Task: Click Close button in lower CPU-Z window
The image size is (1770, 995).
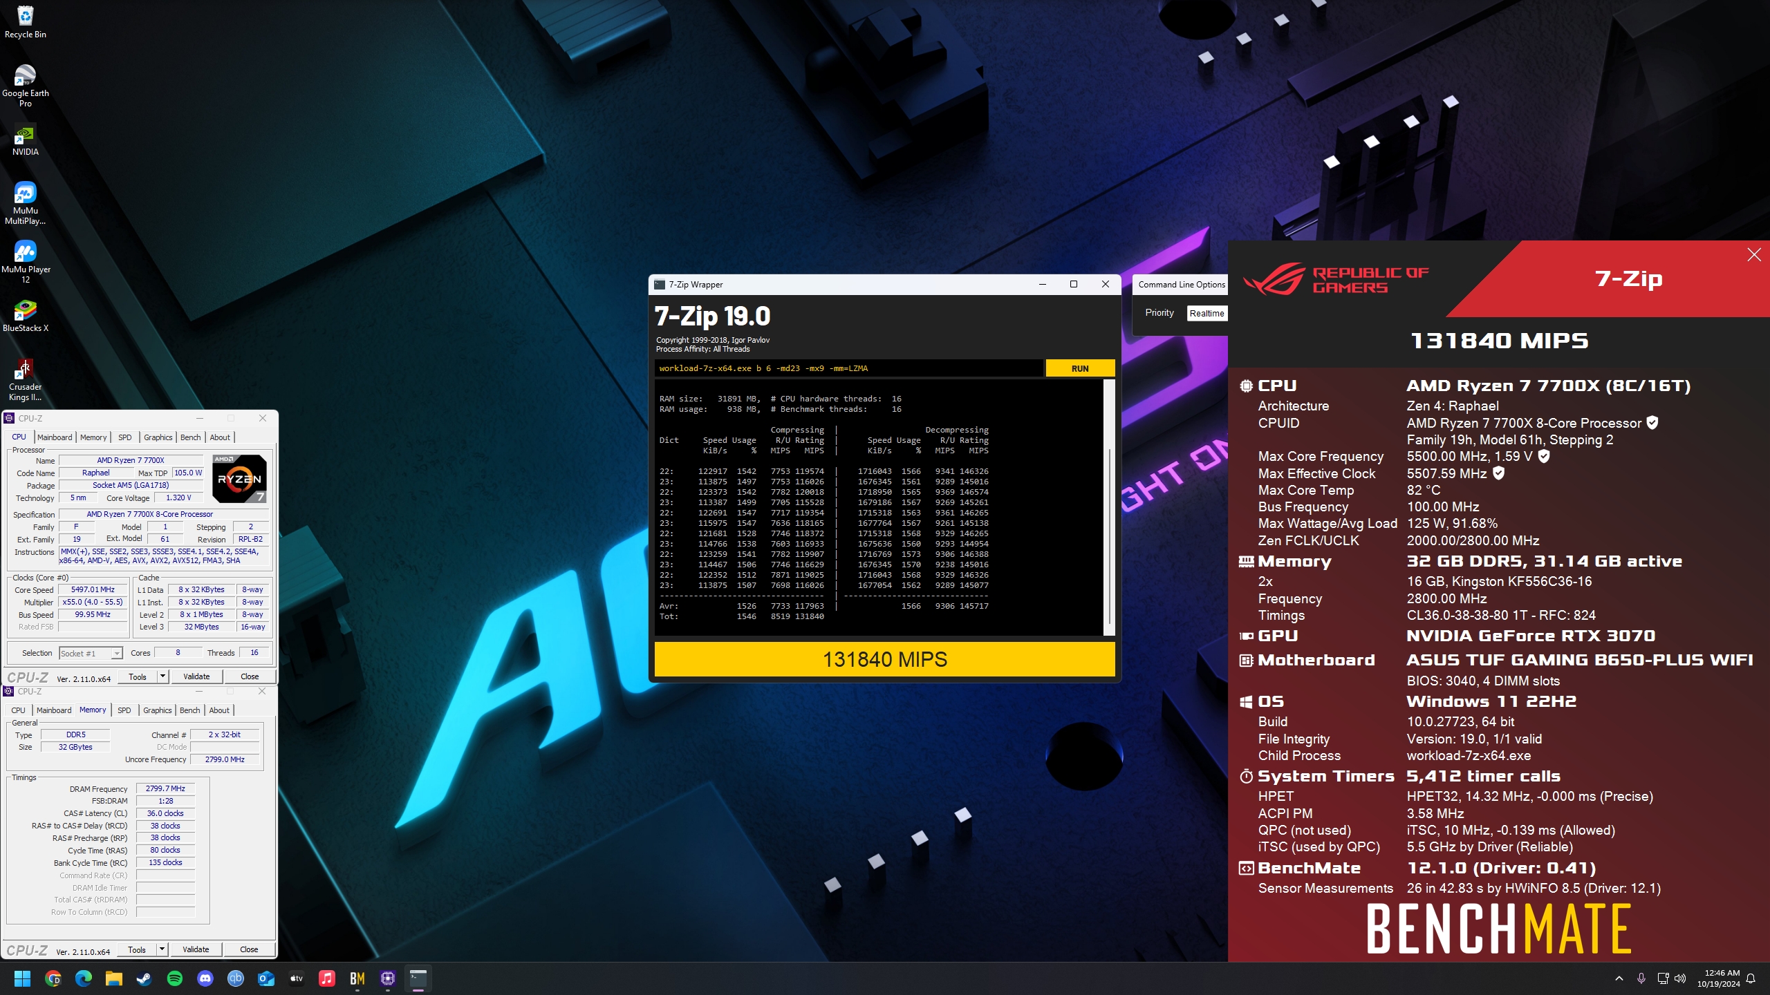Action: coord(249,949)
